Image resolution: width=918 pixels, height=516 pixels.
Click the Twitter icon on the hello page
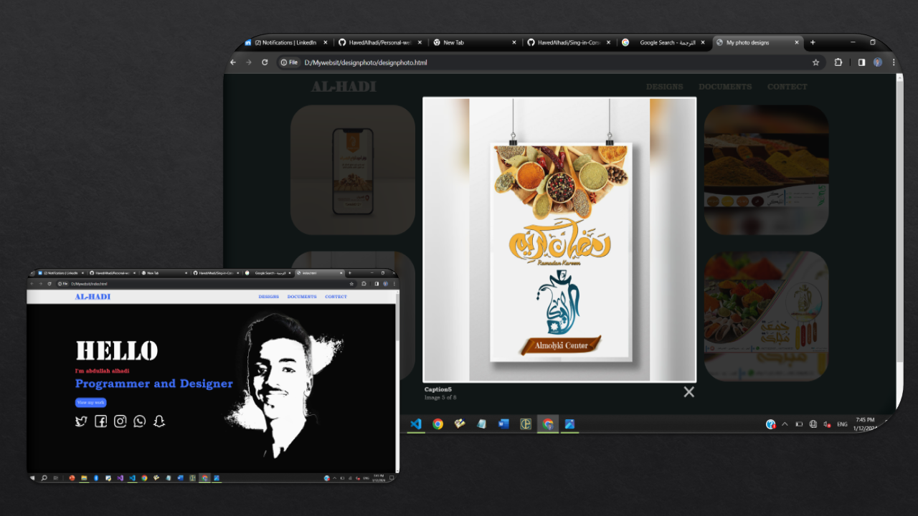pos(81,421)
